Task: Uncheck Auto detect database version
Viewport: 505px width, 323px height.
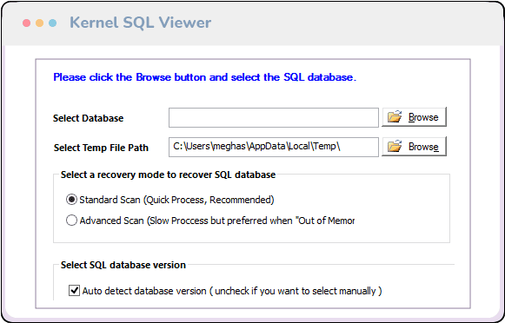Action: click(75, 291)
